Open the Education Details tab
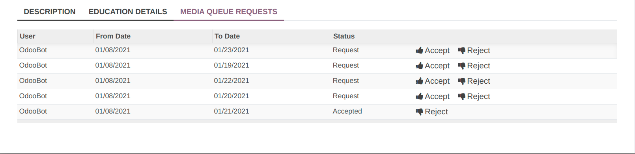This screenshot has width=635, height=154. coord(128,12)
